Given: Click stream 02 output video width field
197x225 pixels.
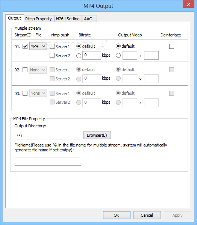Looking at the screenshot, I should pos(130,79).
